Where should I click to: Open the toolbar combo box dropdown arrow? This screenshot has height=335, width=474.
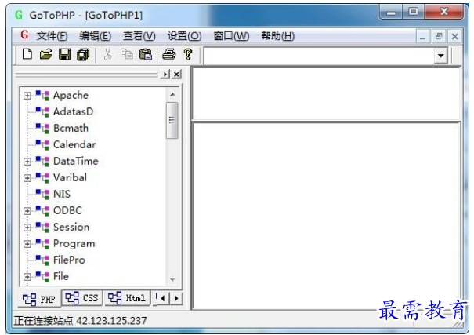(x=441, y=56)
